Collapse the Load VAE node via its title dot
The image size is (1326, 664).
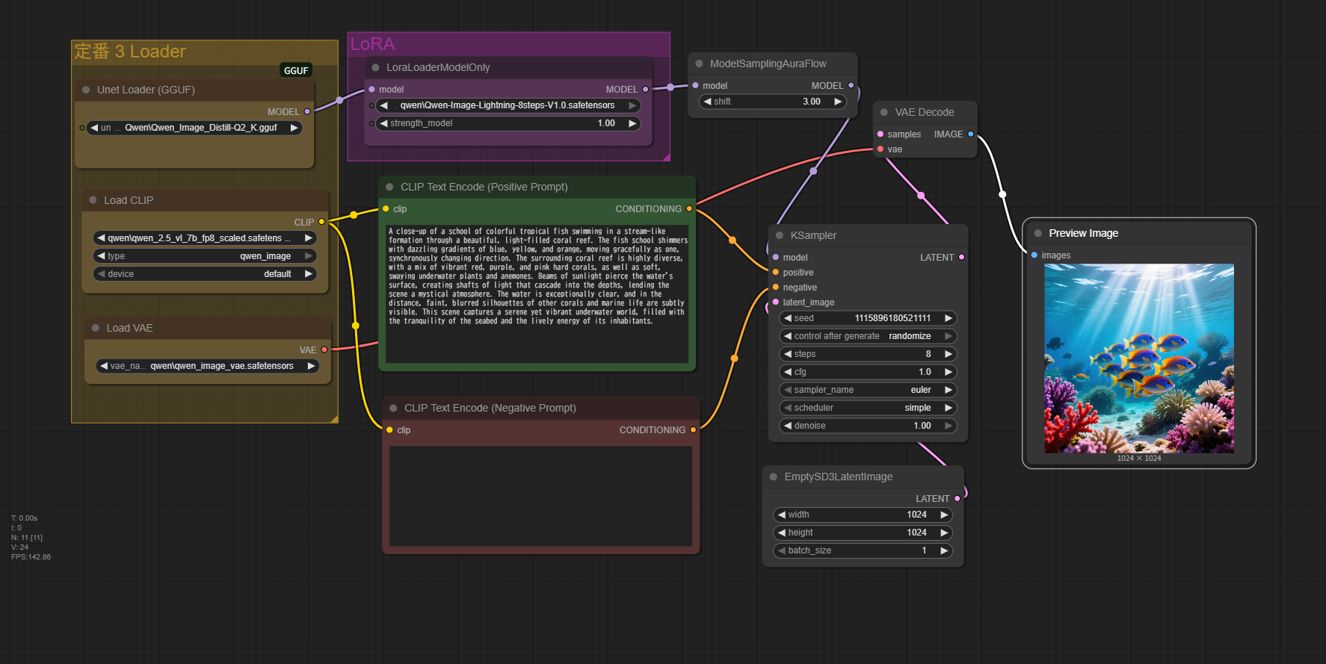pyautogui.click(x=96, y=328)
